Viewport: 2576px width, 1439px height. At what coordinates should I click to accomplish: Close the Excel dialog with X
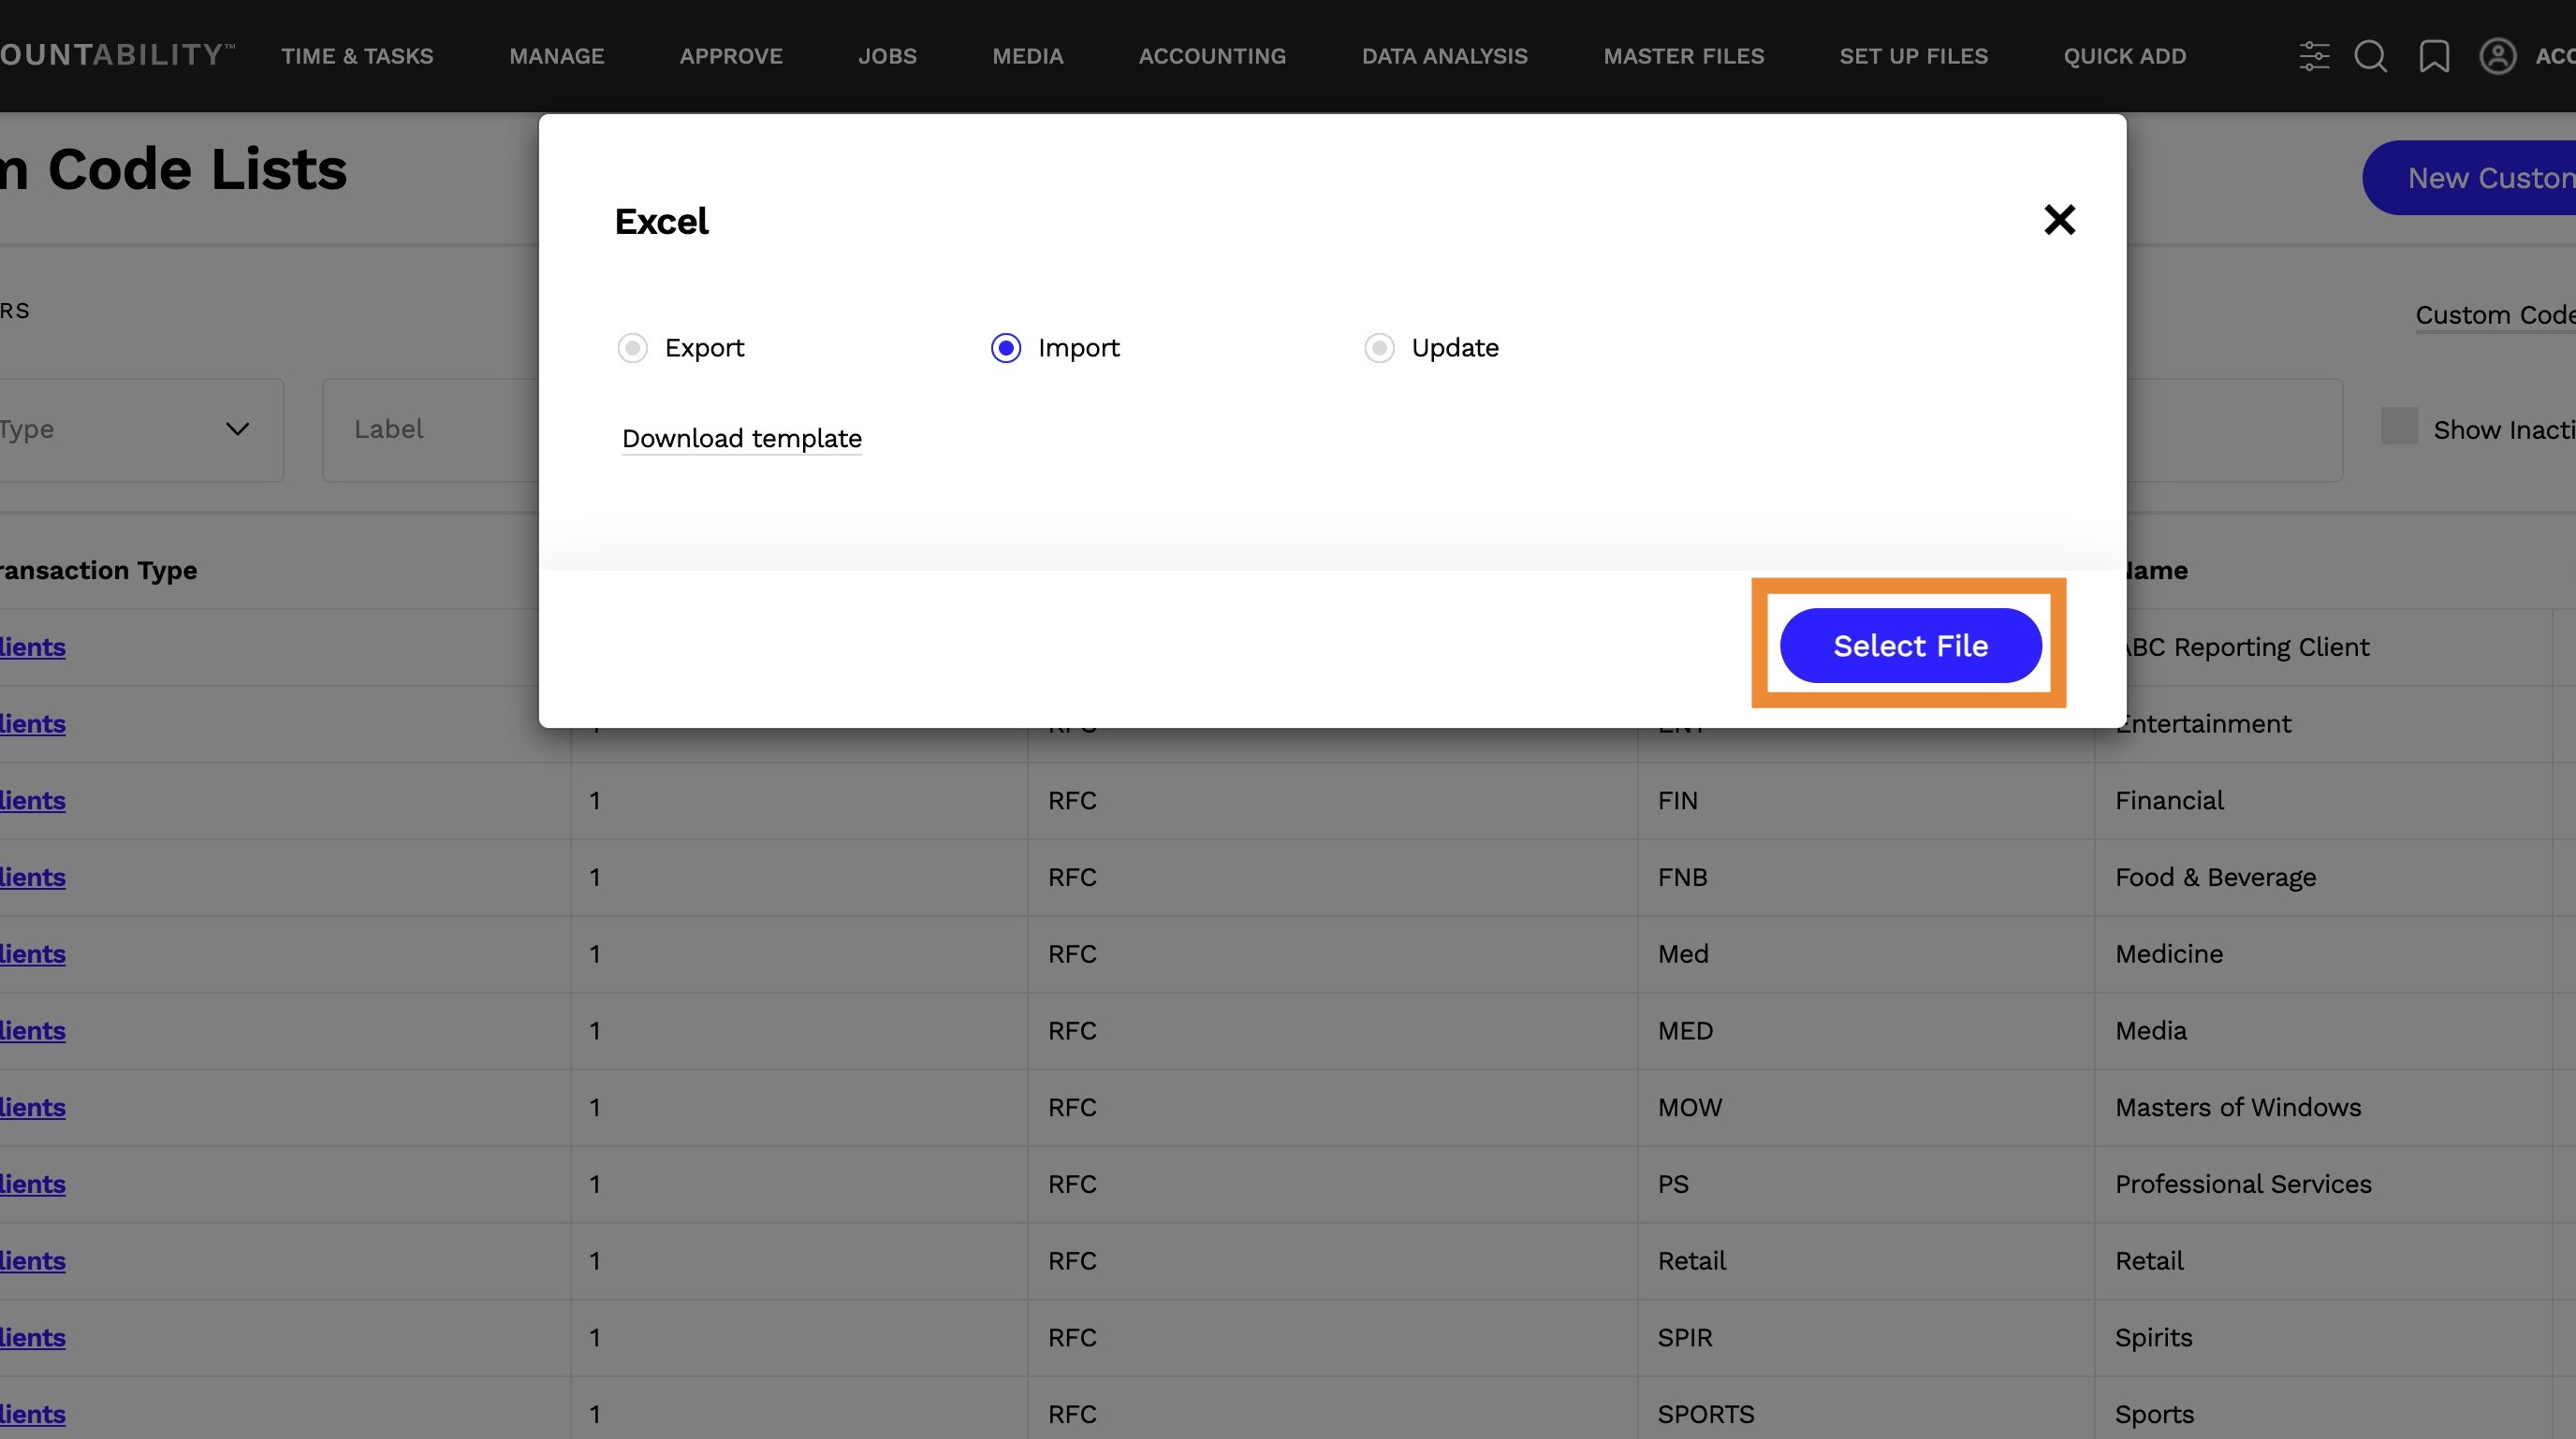point(2059,220)
